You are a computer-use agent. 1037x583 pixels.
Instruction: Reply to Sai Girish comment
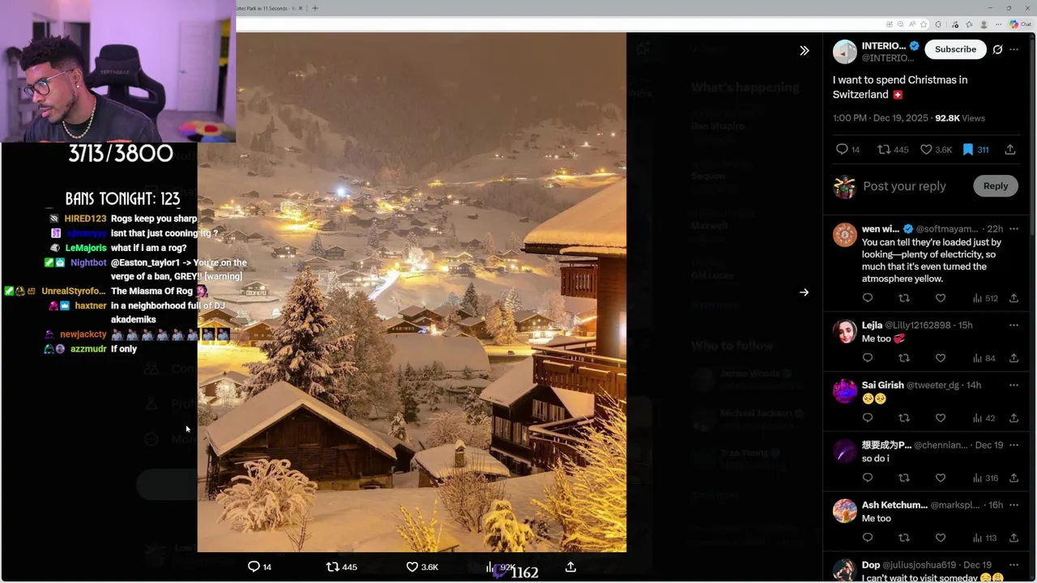coord(868,418)
